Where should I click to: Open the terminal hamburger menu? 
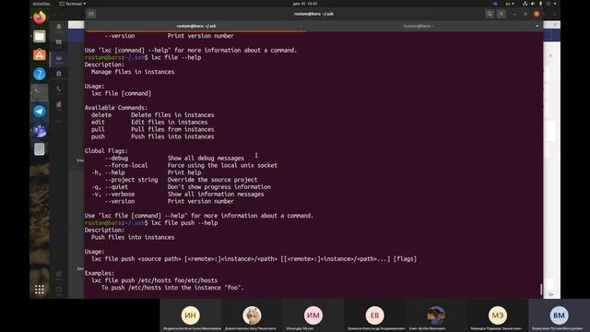pyautogui.click(x=501, y=14)
